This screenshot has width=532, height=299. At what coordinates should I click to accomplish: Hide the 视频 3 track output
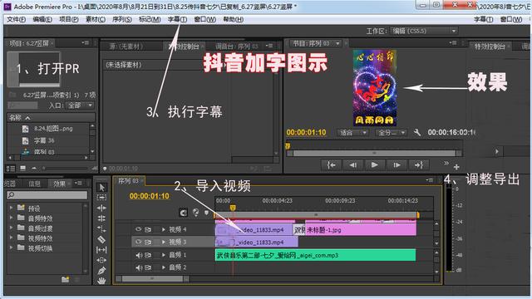click(138, 242)
